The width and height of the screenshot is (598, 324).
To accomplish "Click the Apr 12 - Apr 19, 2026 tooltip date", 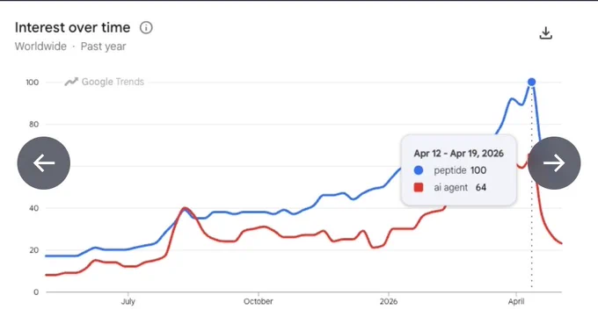I will pyautogui.click(x=458, y=154).
